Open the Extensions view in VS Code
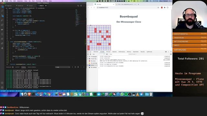207x116 pixels. click(x=2, y=25)
